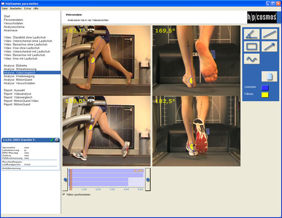Screen dimensions: 282x218
Task: Open the Hilfe menu
Action: coord(36,9)
